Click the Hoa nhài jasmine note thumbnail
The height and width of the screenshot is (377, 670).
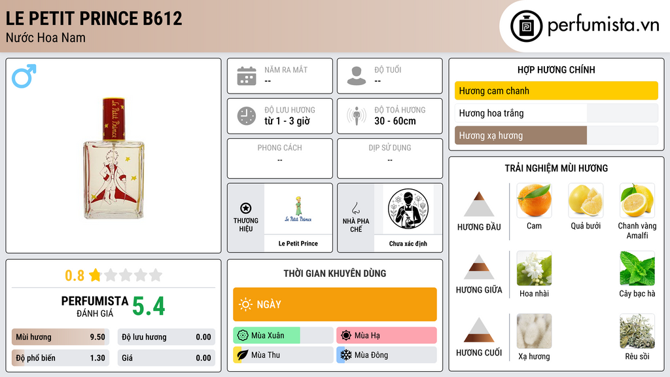point(534,268)
